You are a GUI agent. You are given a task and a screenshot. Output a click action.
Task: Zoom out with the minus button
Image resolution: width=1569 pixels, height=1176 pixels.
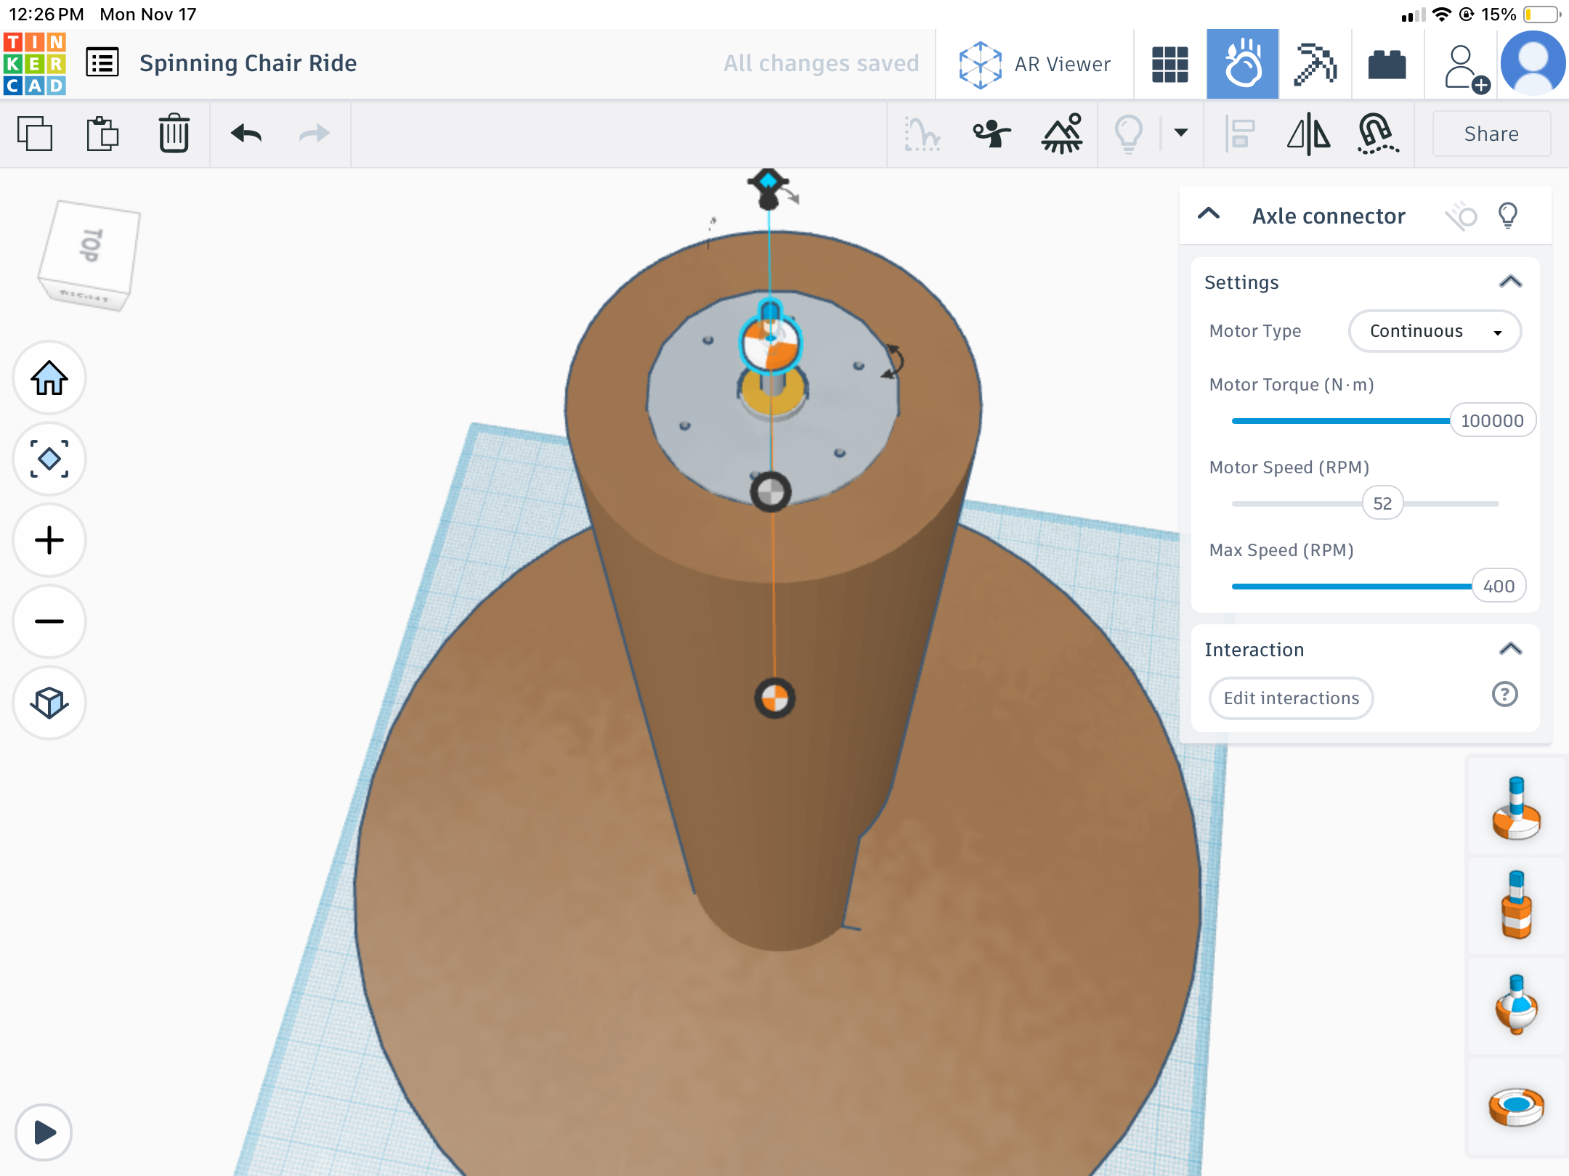click(x=49, y=621)
